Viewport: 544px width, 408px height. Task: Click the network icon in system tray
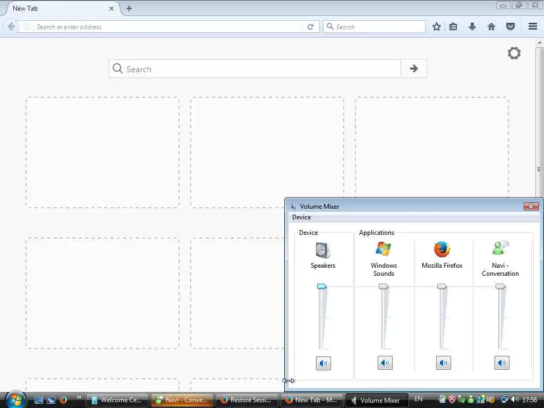pyautogui.click(x=505, y=399)
